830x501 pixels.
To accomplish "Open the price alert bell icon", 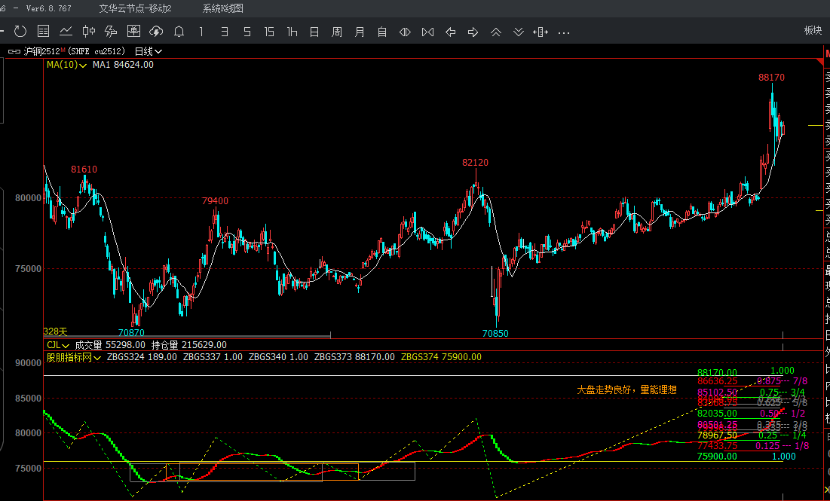I will click(179, 31).
